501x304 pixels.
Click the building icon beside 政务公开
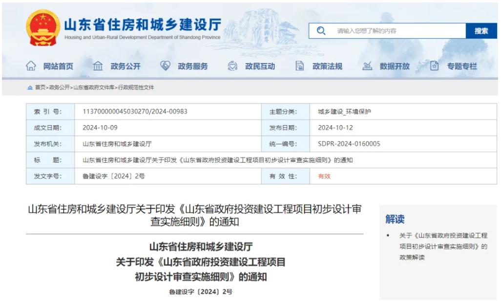(x=98, y=66)
